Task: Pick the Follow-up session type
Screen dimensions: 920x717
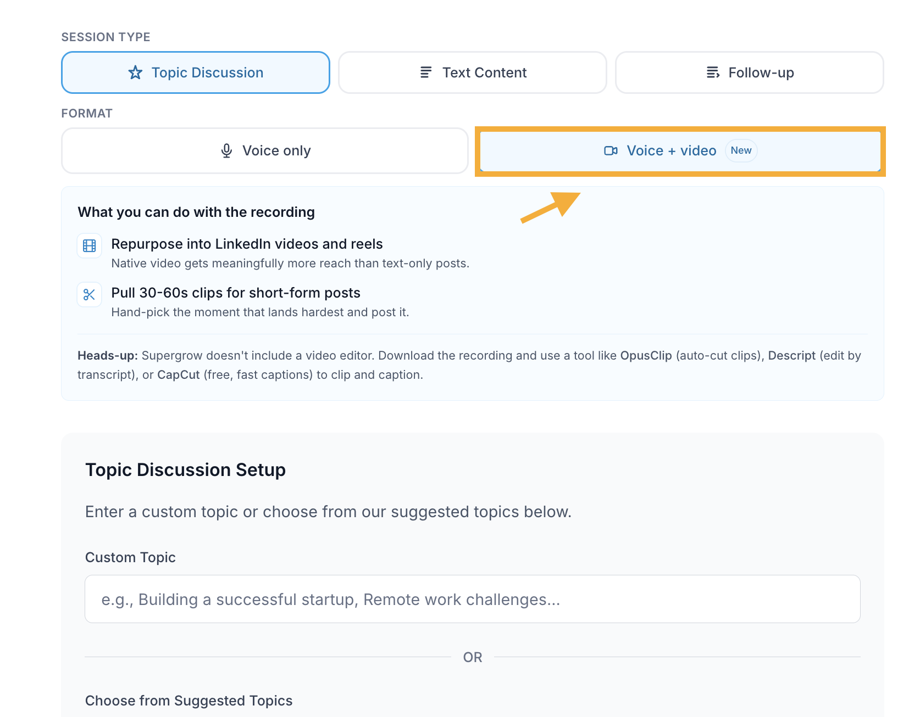Action: point(750,72)
